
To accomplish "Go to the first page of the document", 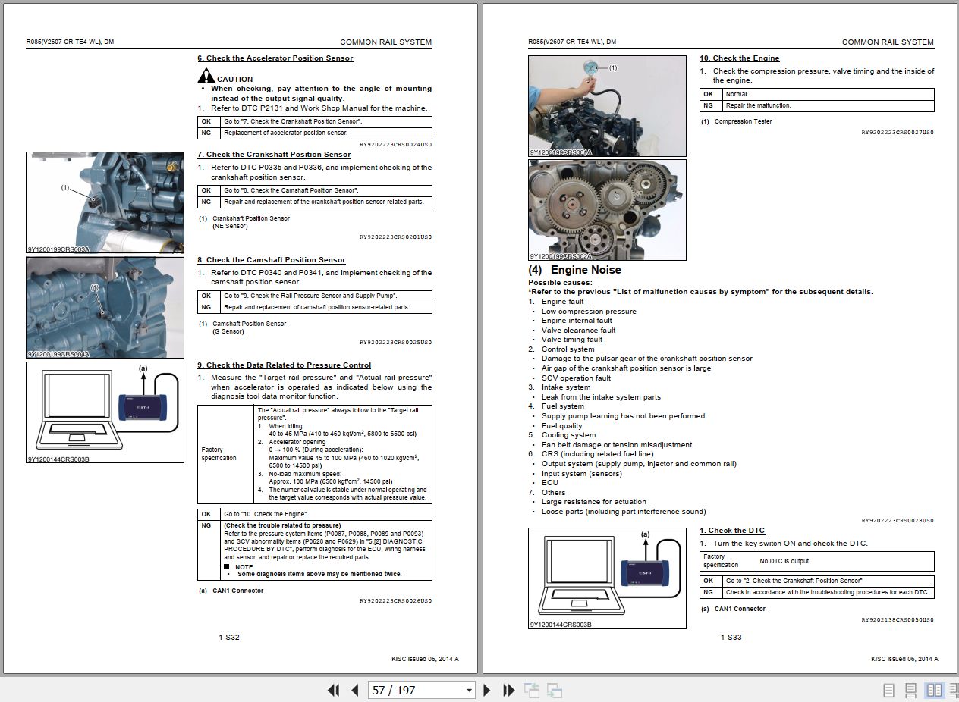I will click(x=334, y=691).
